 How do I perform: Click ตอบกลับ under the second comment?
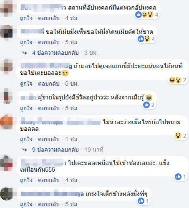click(49, 43)
